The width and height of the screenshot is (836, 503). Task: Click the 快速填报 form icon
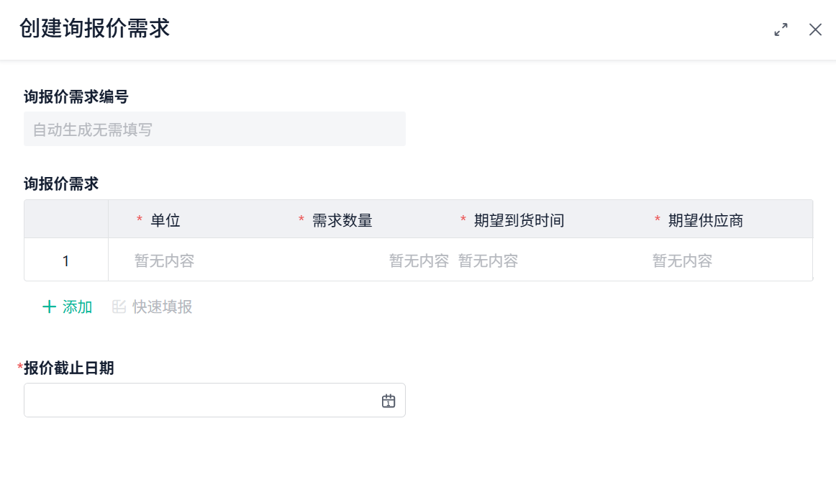(119, 307)
